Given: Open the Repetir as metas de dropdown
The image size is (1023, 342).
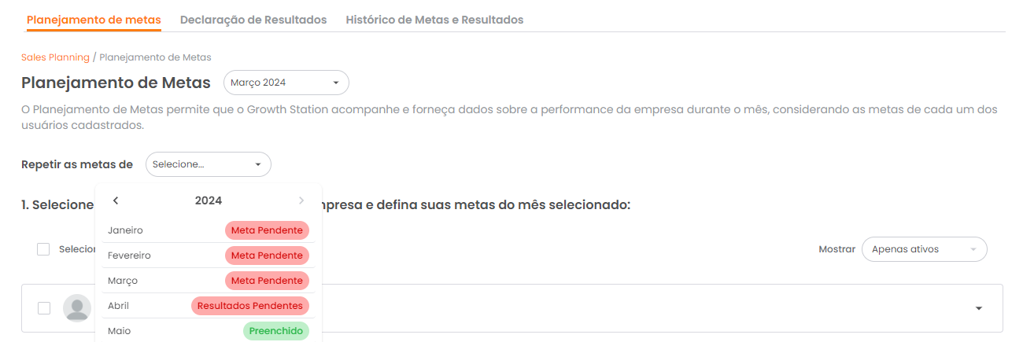Looking at the screenshot, I should (x=208, y=164).
